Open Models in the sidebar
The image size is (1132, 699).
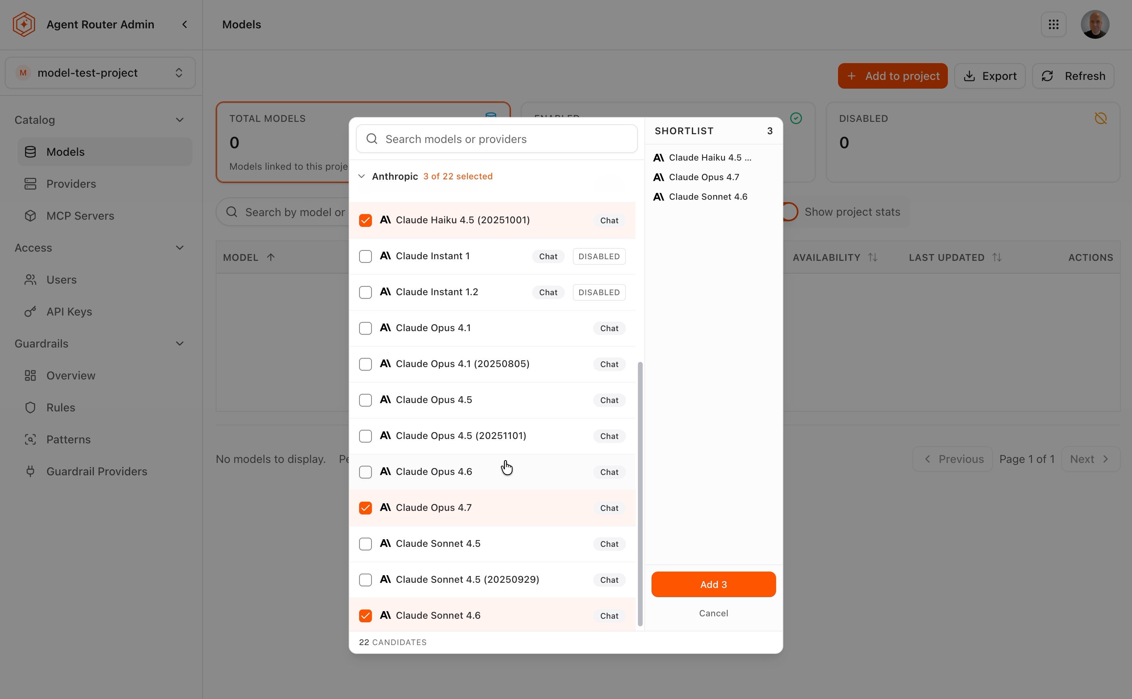[105, 152]
